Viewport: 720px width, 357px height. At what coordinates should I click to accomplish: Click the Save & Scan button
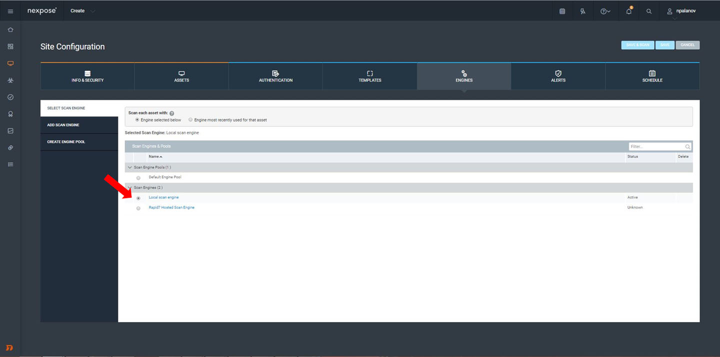[637, 45]
